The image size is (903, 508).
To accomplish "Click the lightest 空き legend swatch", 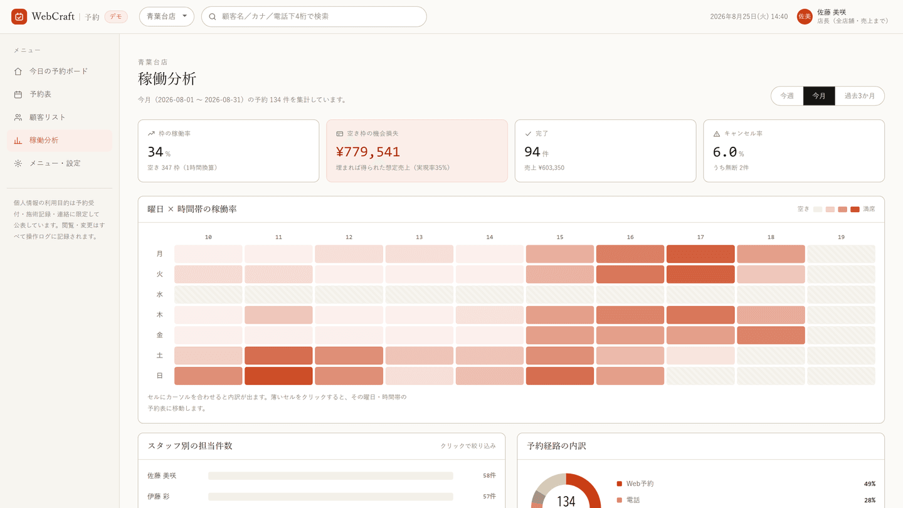I will pyautogui.click(x=818, y=209).
